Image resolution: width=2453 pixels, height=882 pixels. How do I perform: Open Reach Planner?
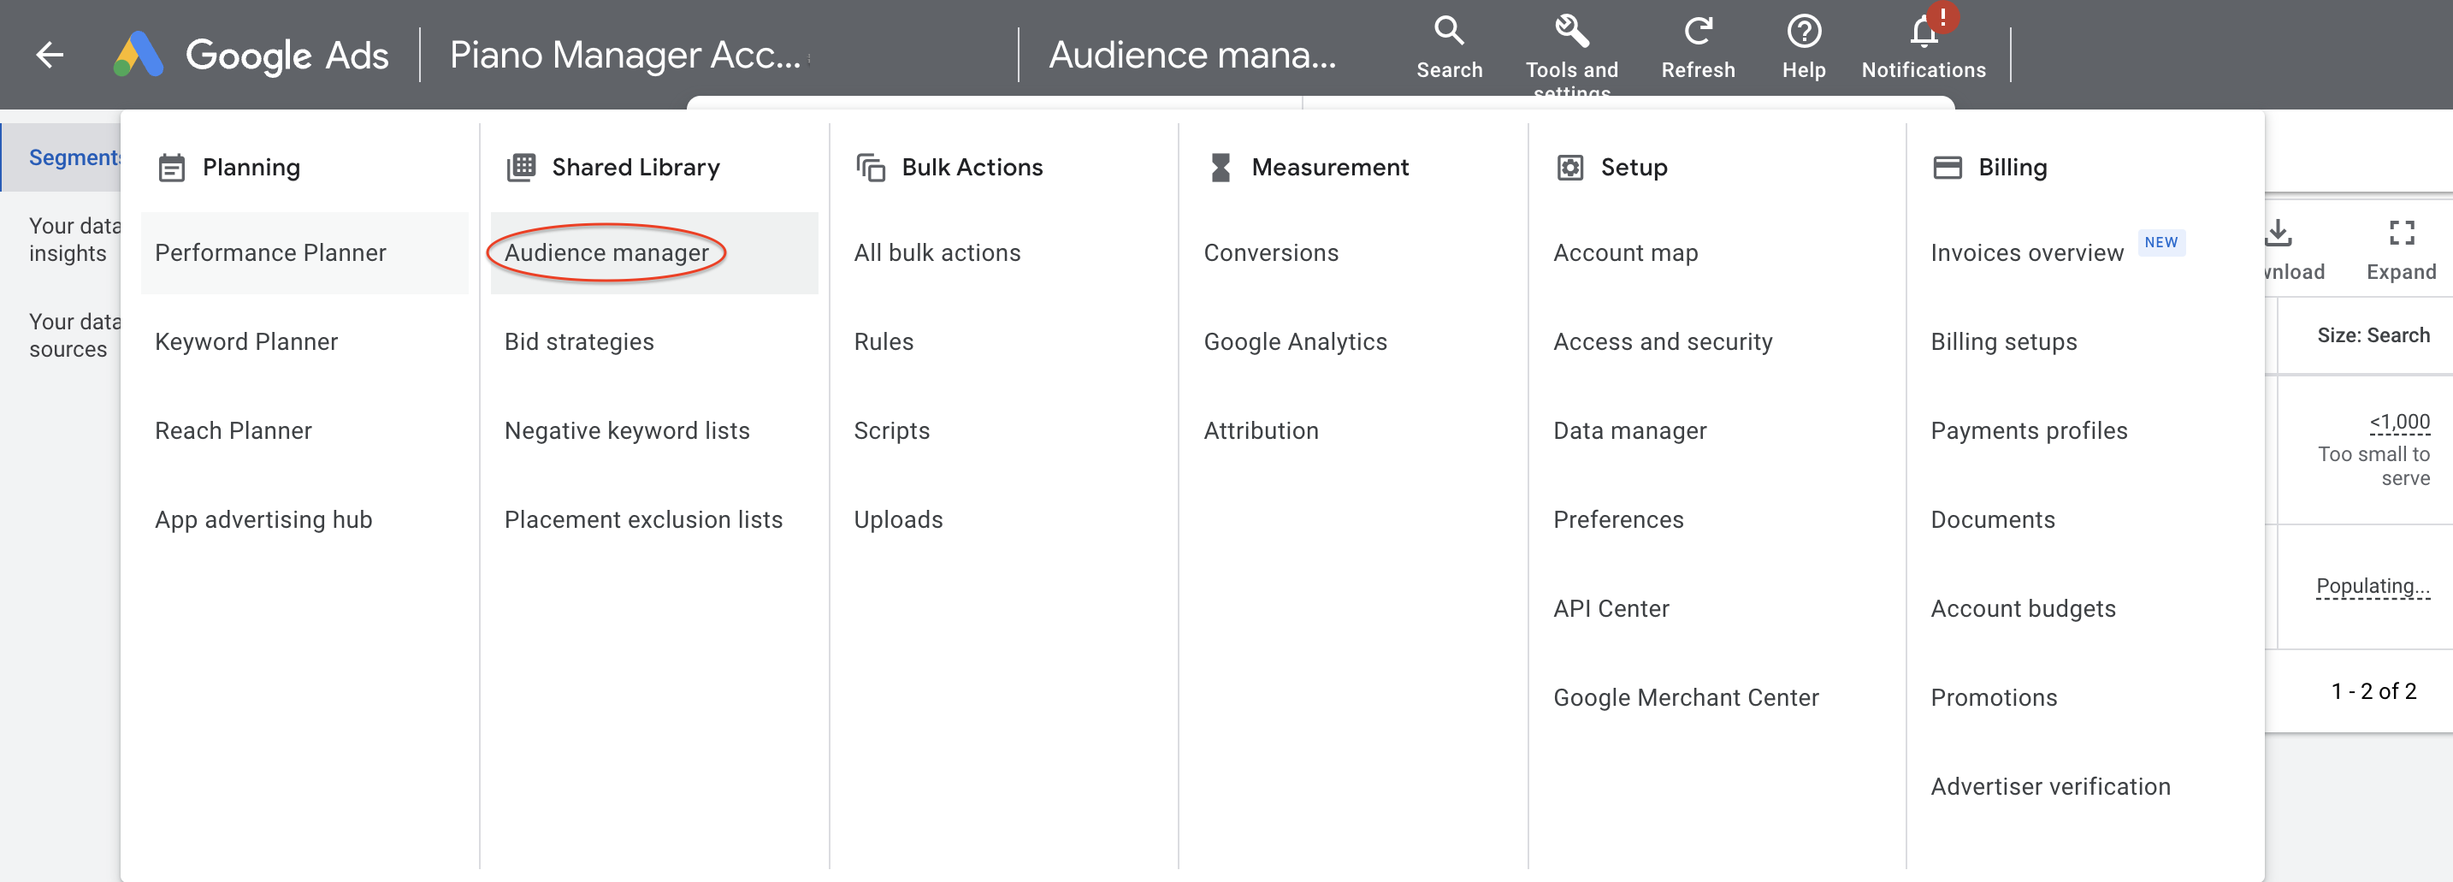tap(233, 430)
